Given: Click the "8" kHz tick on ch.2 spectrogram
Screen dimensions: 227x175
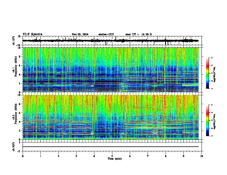Looking at the screenshot, I should (20, 104).
